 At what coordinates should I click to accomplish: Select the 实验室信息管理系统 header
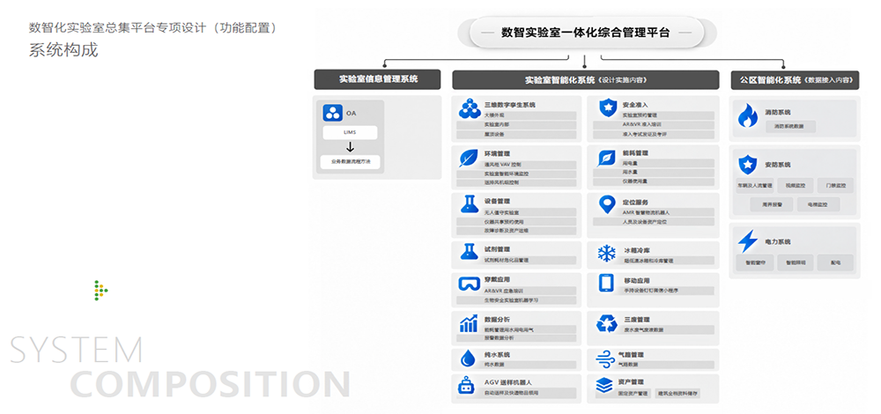378,80
